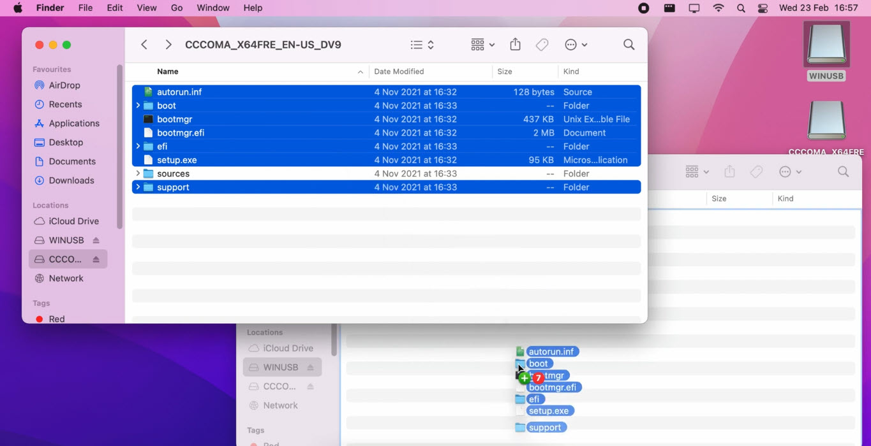The height and width of the screenshot is (446, 871).
Task: Open the File menu
Action: 85,8
